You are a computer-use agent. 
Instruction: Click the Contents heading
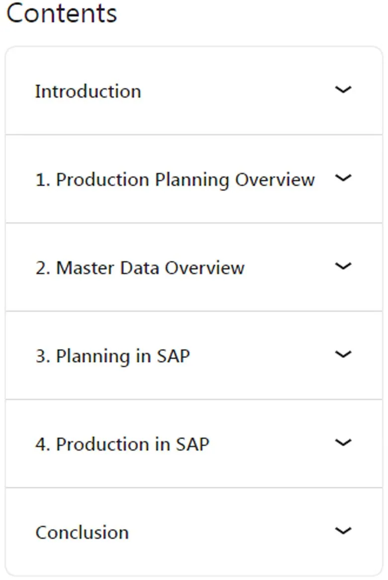(x=62, y=13)
